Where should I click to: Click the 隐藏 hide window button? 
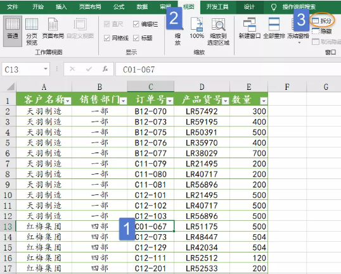pyautogui.click(x=321, y=31)
